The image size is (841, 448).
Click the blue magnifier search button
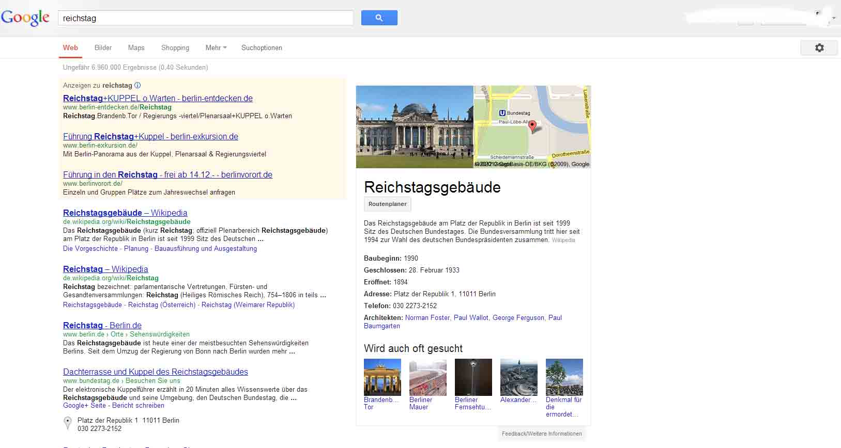(379, 18)
